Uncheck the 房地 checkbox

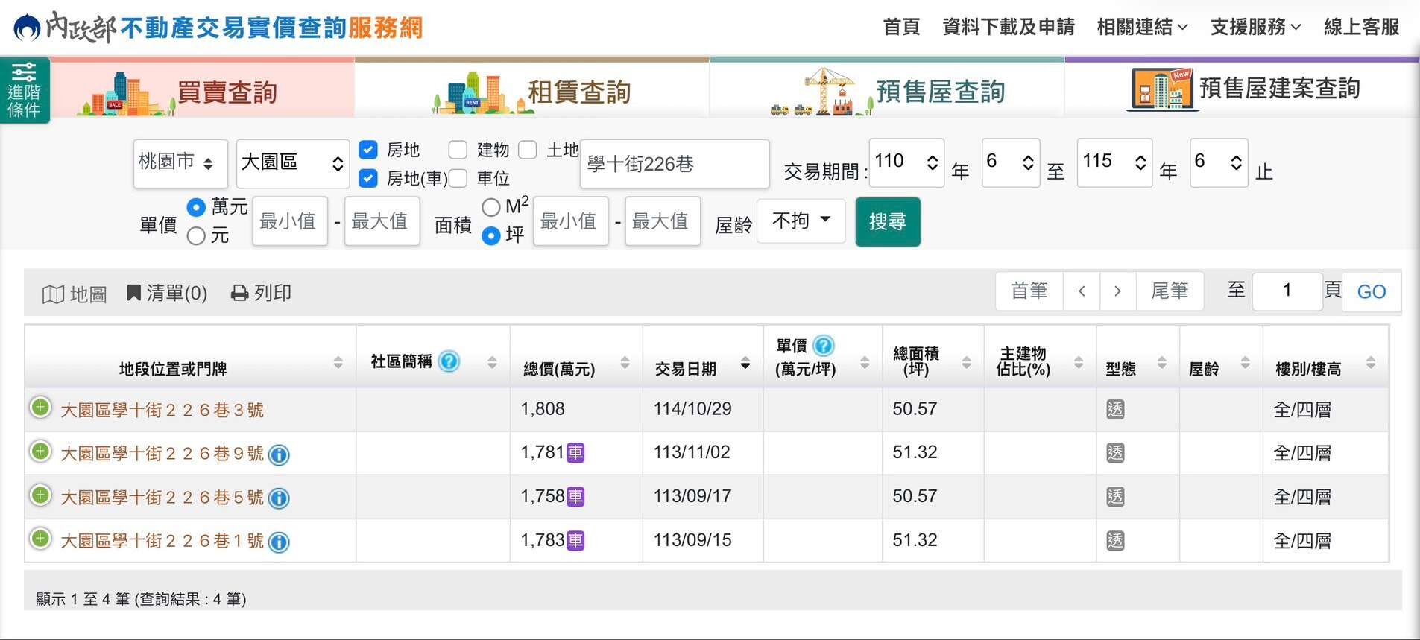click(368, 150)
